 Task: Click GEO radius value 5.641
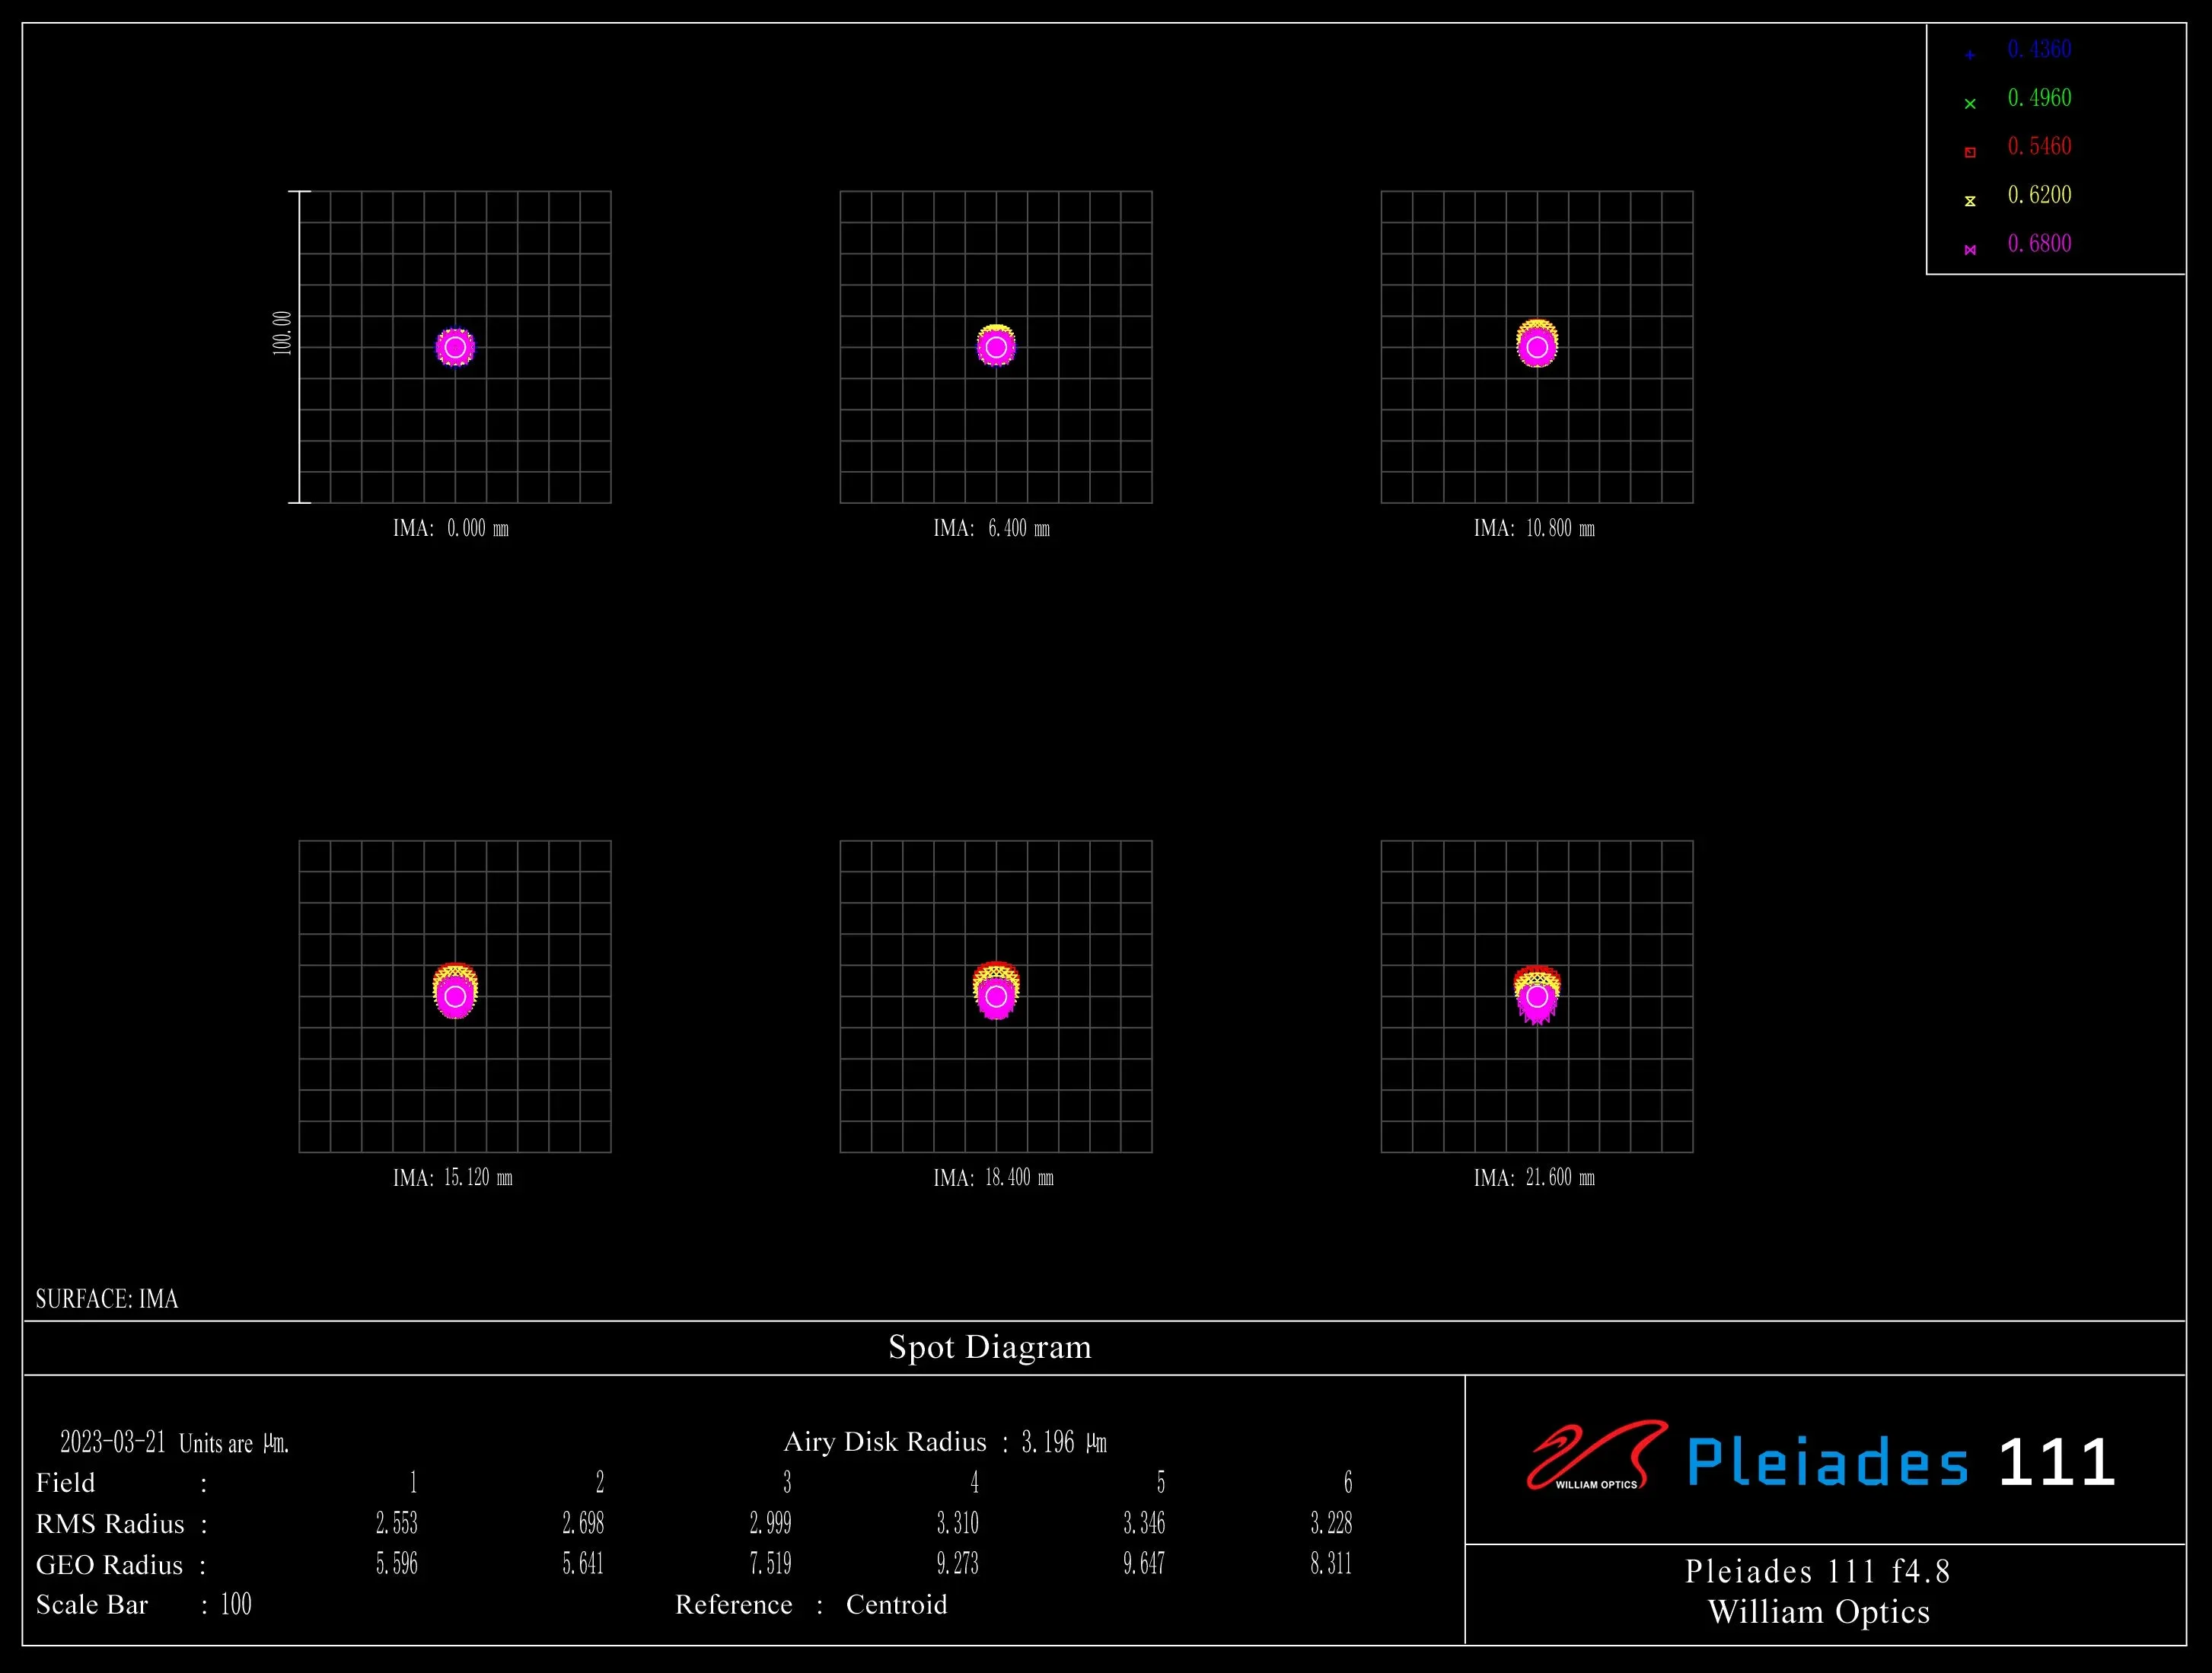pyautogui.click(x=583, y=1564)
